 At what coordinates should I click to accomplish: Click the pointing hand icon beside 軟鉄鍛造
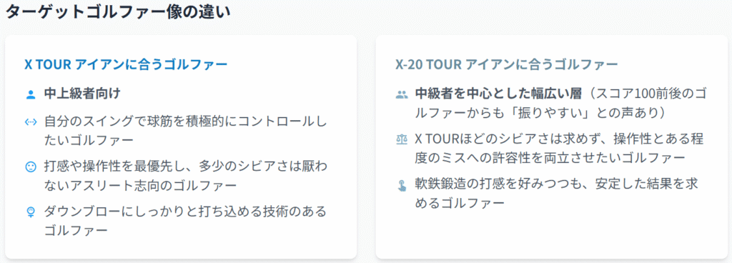[402, 186]
